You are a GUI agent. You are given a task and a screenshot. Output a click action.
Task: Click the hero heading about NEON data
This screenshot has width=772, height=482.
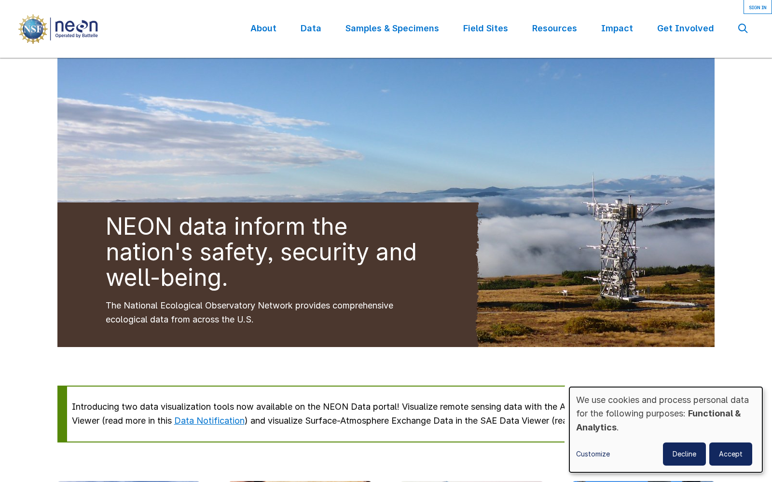click(x=261, y=252)
